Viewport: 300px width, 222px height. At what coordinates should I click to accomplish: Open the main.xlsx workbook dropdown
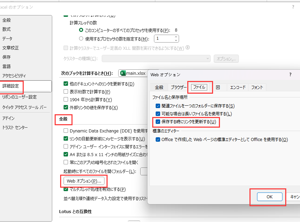[x=133, y=73]
